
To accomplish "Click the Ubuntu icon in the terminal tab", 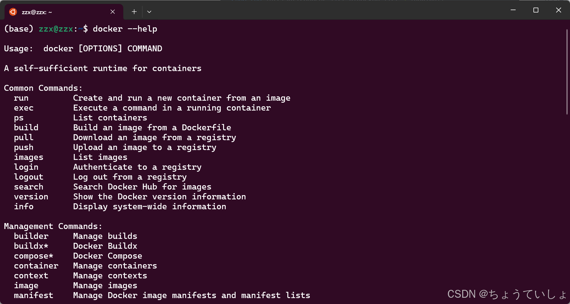I will click(13, 12).
